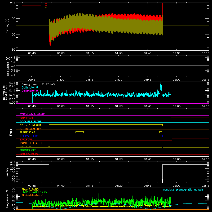Select the olive Y legend line sample
212x212 pixels.
click(32, 9)
